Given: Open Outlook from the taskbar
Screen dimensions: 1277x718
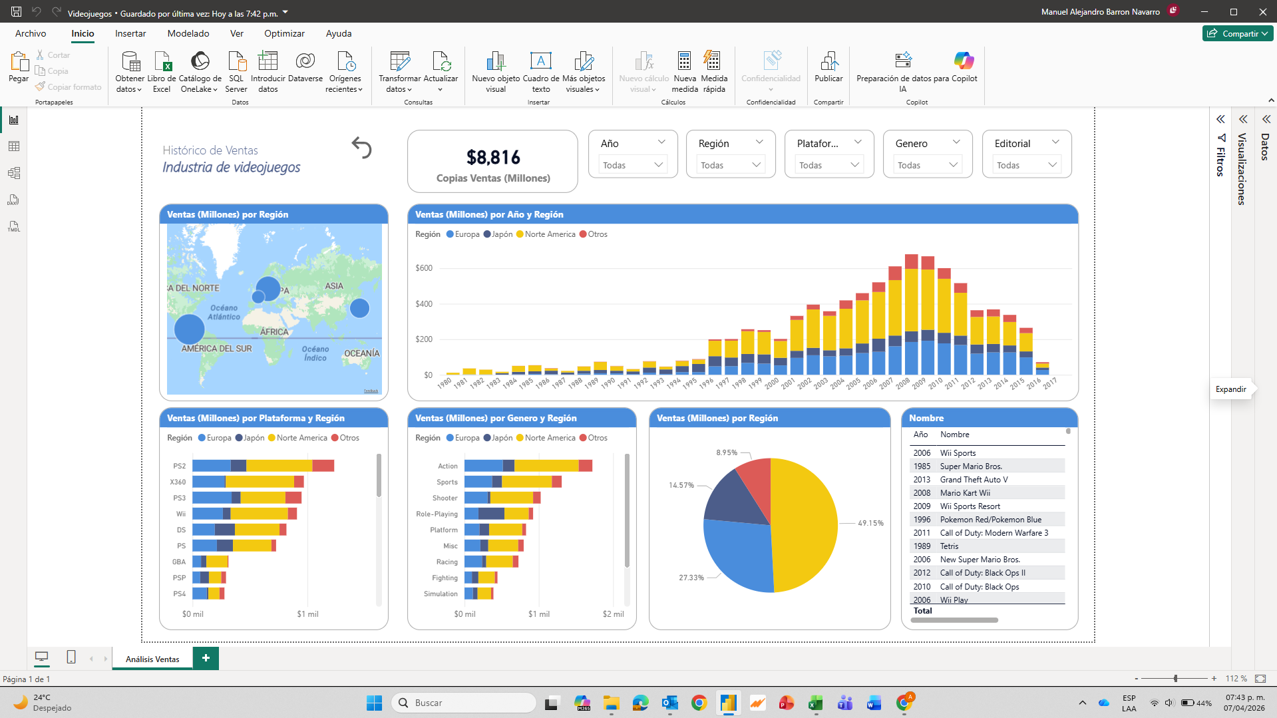Looking at the screenshot, I should [x=669, y=703].
